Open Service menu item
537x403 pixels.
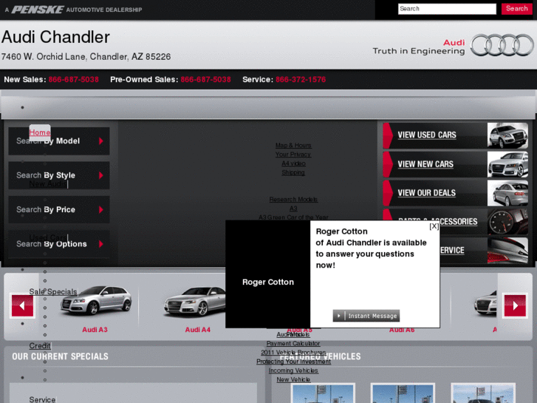[42, 399]
